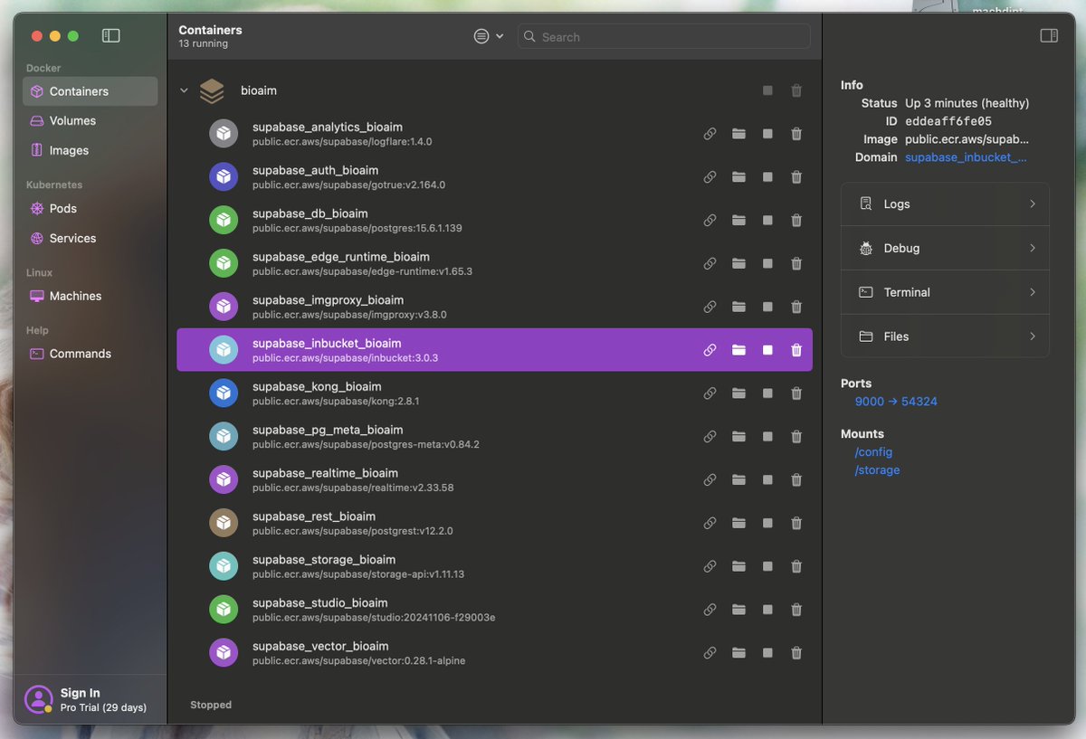The image size is (1086, 739).
Task: Delete the supabase_rest_bioaim container
Action: click(x=796, y=523)
